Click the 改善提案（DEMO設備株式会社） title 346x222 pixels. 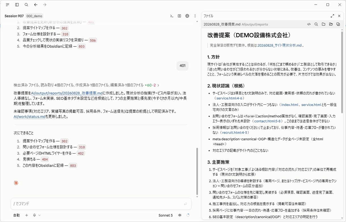point(249,35)
